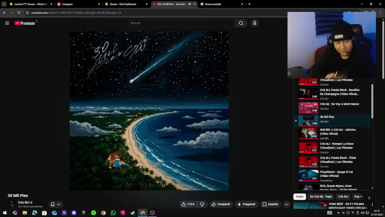Open Outlook from the taskbar
The width and height of the screenshot is (385, 217).
54,213
